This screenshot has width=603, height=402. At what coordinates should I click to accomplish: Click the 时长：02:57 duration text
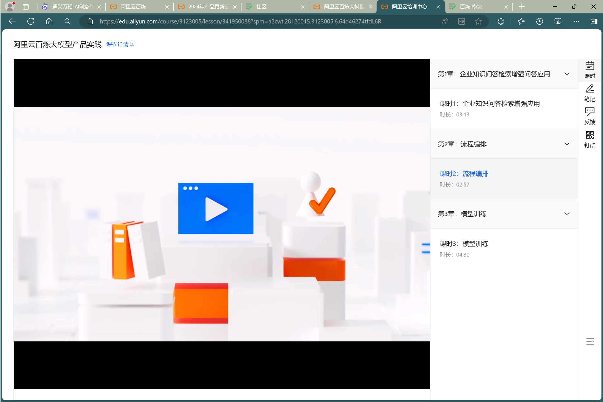coord(454,185)
